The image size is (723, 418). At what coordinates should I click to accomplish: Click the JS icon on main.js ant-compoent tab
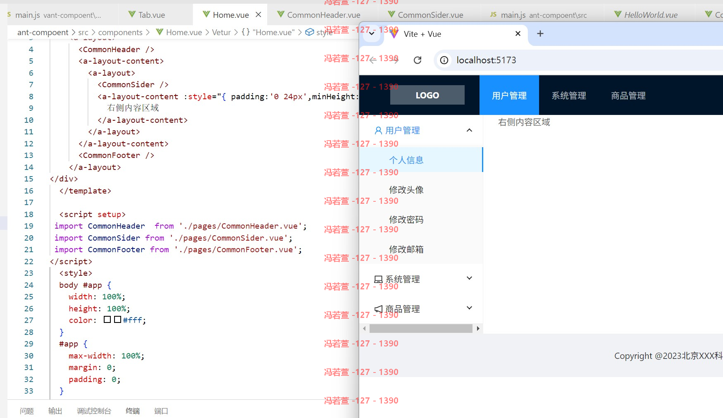coord(493,14)
